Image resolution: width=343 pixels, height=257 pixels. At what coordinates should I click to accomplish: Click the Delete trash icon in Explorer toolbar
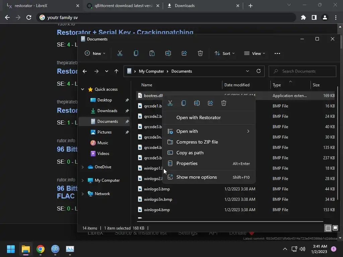[200, 53]
